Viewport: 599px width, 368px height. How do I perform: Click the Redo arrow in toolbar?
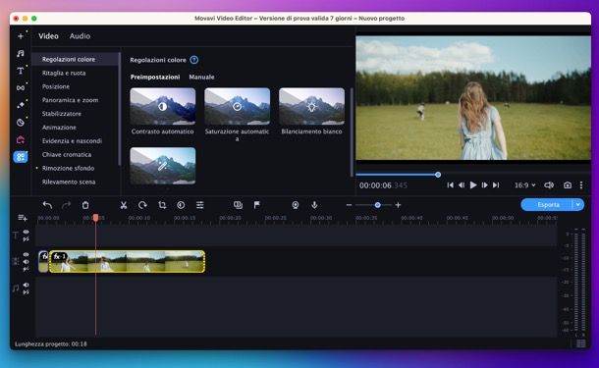(x=66, y=205)
